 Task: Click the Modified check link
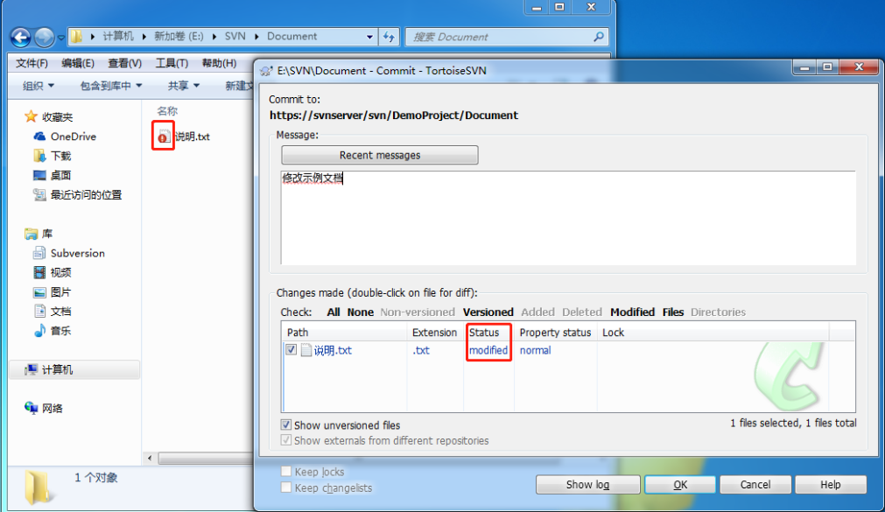coord(632,312)
